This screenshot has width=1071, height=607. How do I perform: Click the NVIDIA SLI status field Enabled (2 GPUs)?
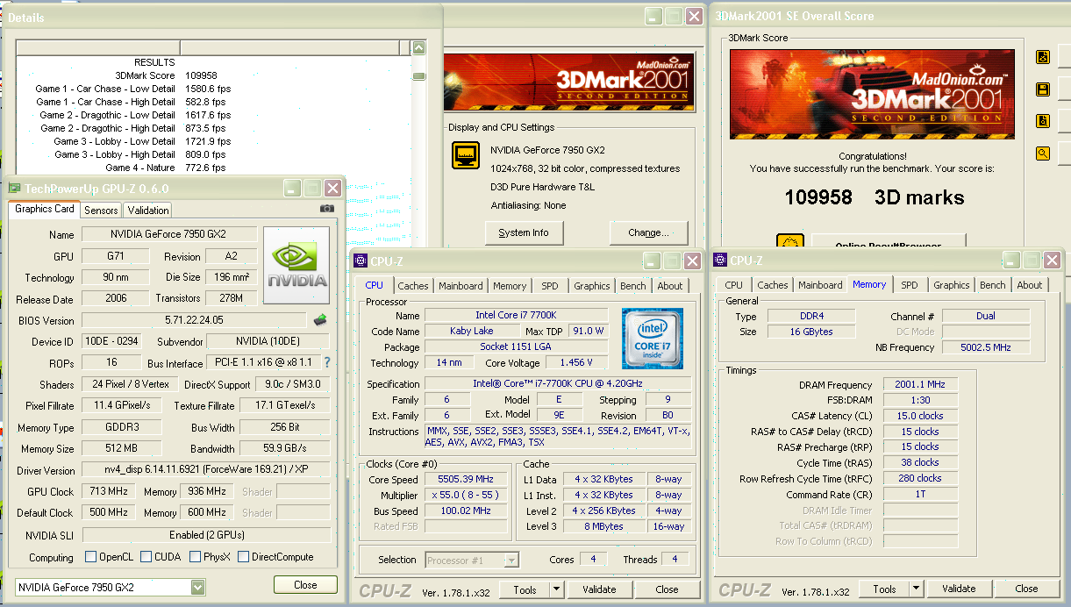(x=206, y=535)
